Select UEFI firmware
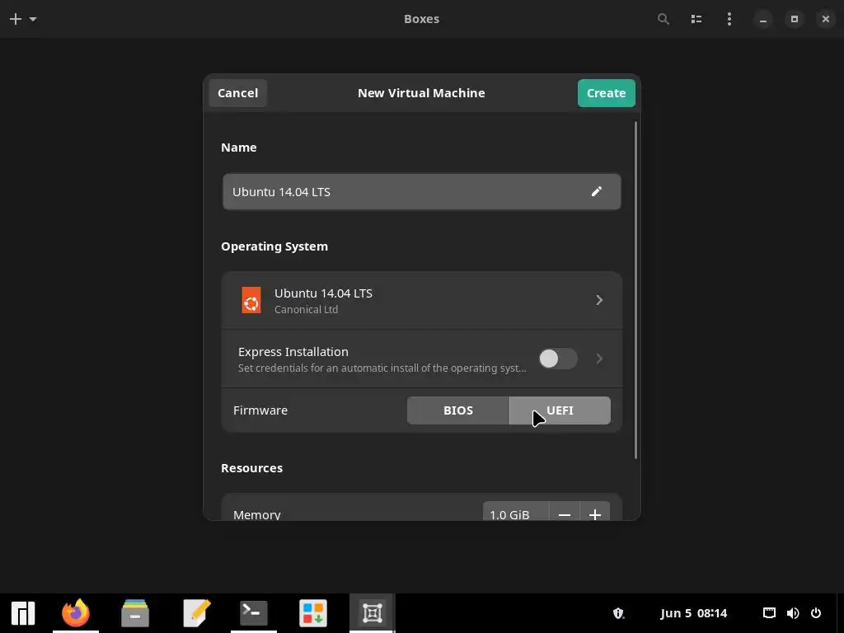 (x=560, y=410)
